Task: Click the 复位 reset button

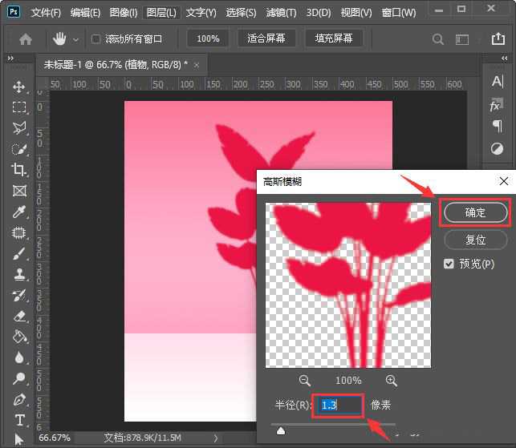Action: [475, 240]
